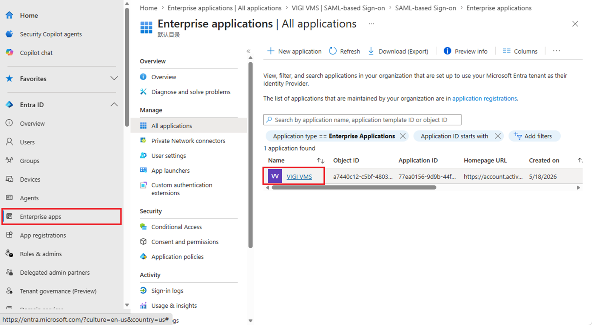This screenshot has height=325, width=592.
Task: Click Download (Export) button
Action: [398, 51]
